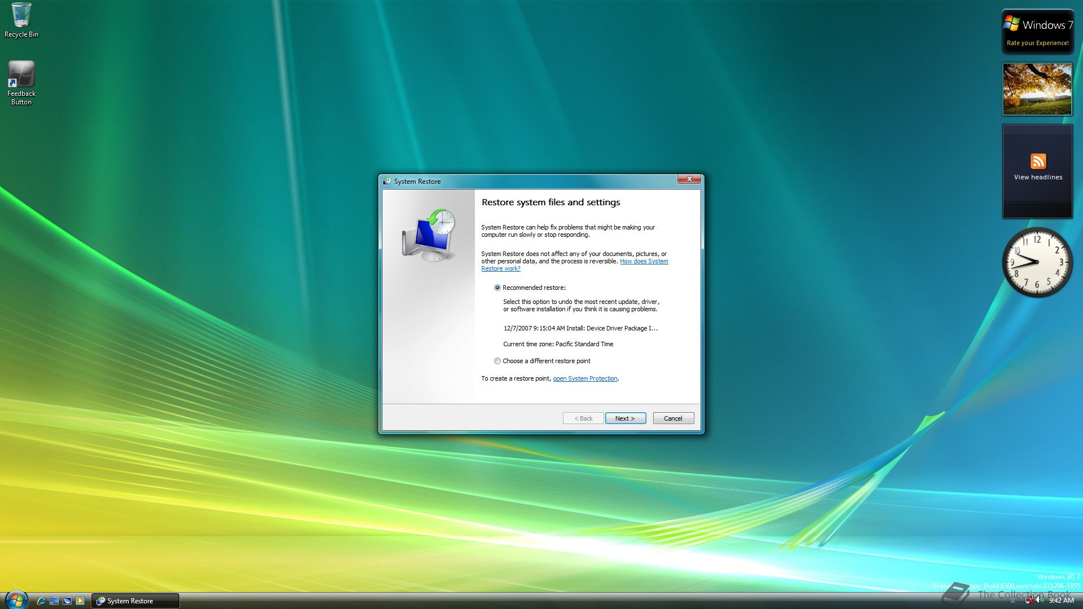Image resolution: width=1083 pixels, height=609 pixels.
Task: Open the Feedback Button desktop shortcut
Action: (21, 83)
